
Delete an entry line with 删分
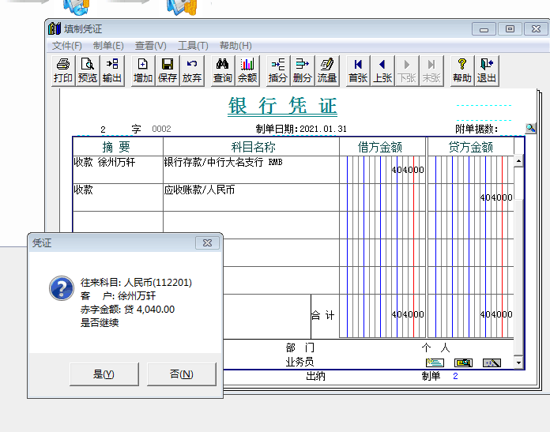(303, 70)
